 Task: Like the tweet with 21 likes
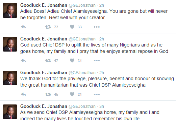(x=72, y=94)
